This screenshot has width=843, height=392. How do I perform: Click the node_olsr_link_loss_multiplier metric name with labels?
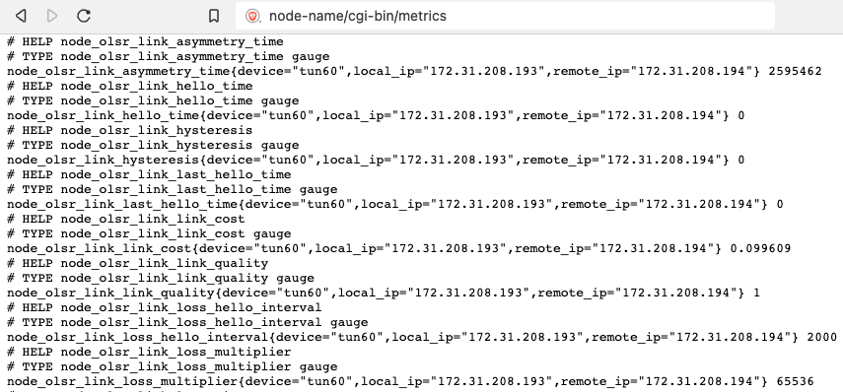(x=387, y=381)
